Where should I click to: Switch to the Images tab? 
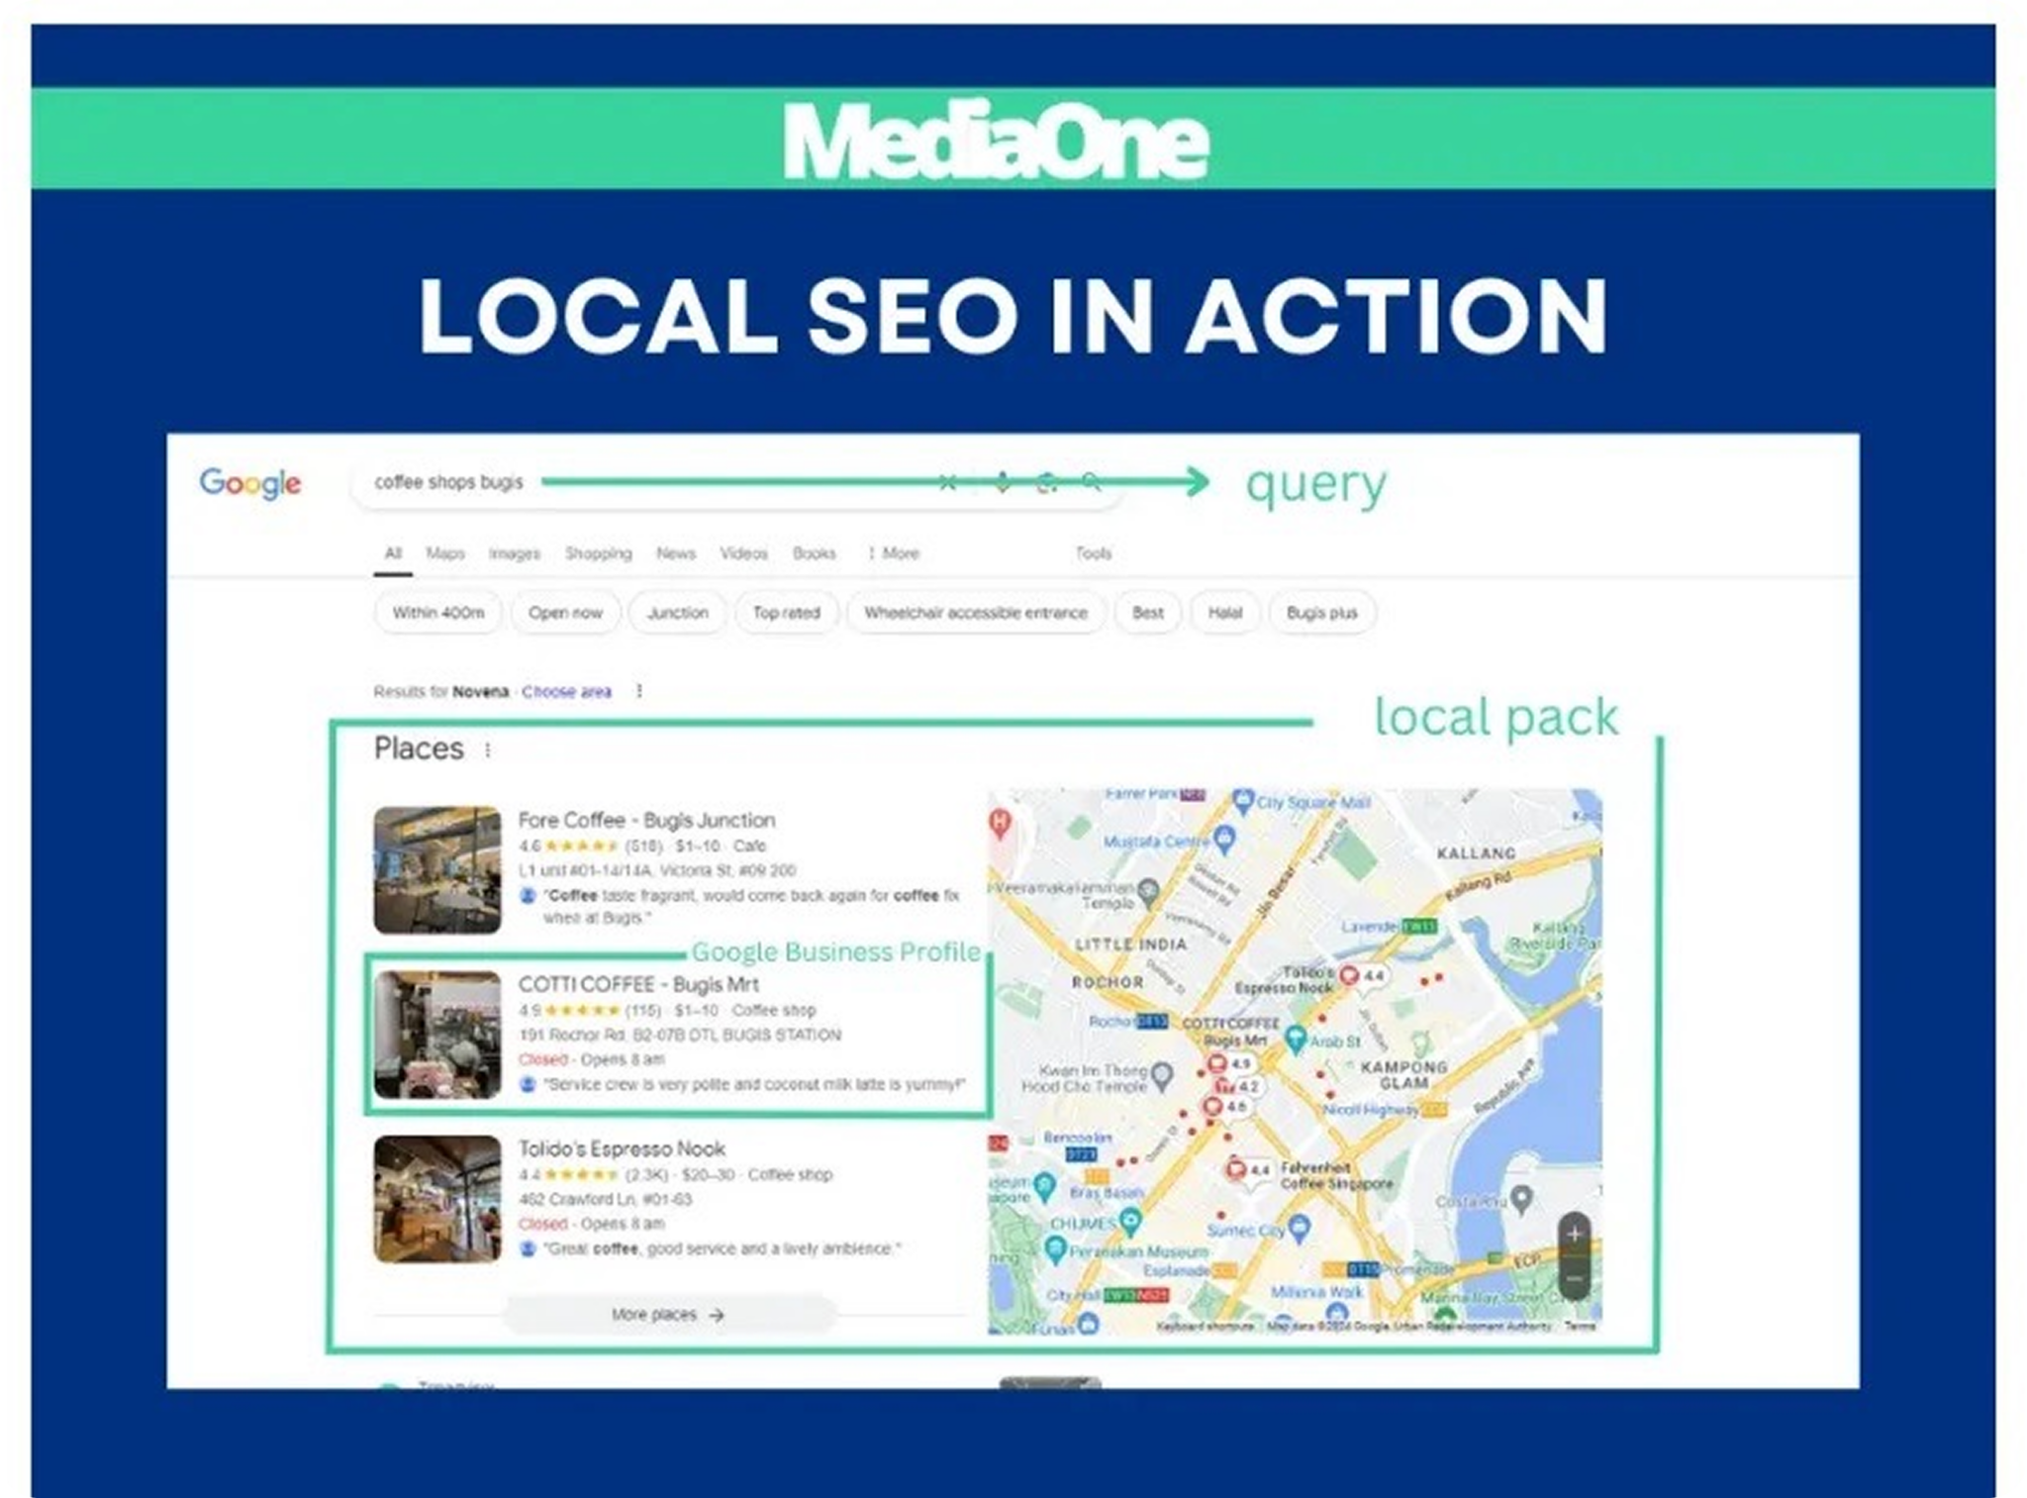pyautogui.click(x=516, y=553)
